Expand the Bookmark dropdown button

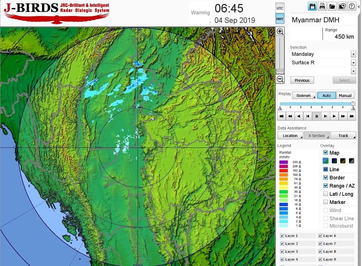pyautogui.click(x=304, y=95)
